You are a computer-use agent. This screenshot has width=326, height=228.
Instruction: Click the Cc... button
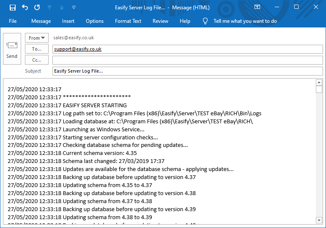37,60
